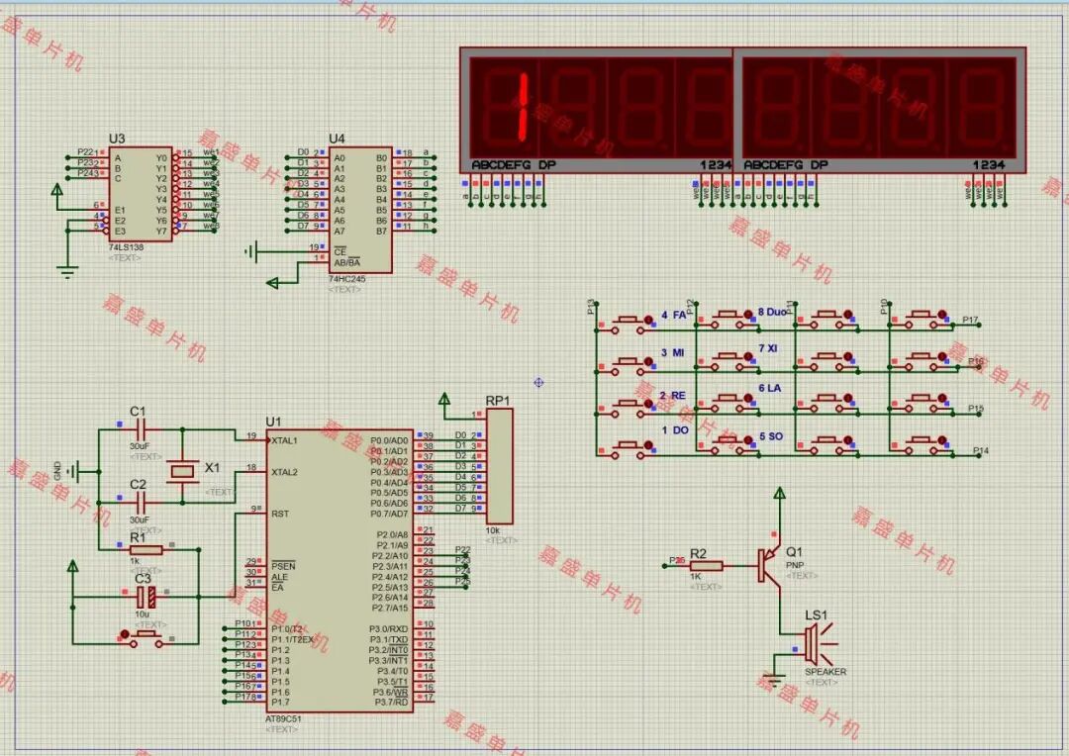Screen dimensions: 1069x756
Task: Click the origin crosshair marker on the sheet
Action: tap(538, 382)
